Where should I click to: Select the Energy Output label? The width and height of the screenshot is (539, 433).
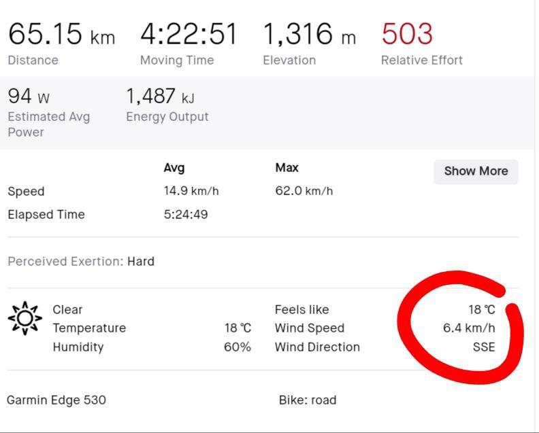(167, 116)
